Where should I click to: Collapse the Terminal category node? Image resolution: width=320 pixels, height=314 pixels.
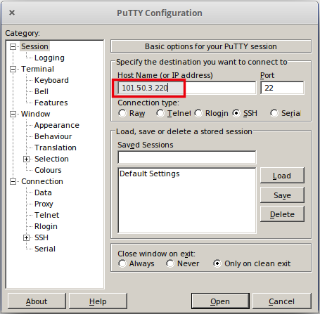click(13, 70)
